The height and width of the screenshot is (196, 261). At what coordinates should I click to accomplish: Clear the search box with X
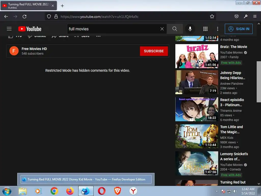pos(162,29)
